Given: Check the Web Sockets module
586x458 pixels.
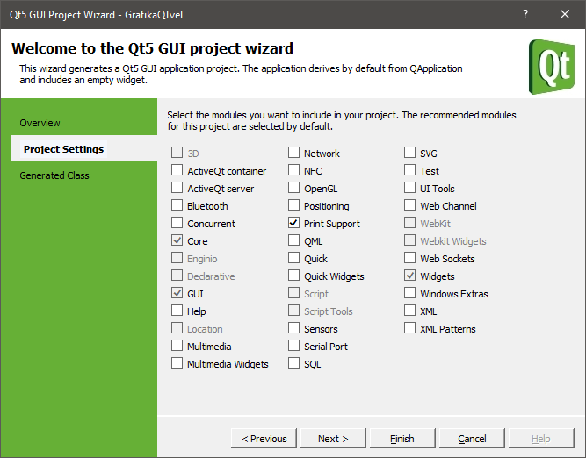Looking at the screenshot, I should (x=409, y=258).
